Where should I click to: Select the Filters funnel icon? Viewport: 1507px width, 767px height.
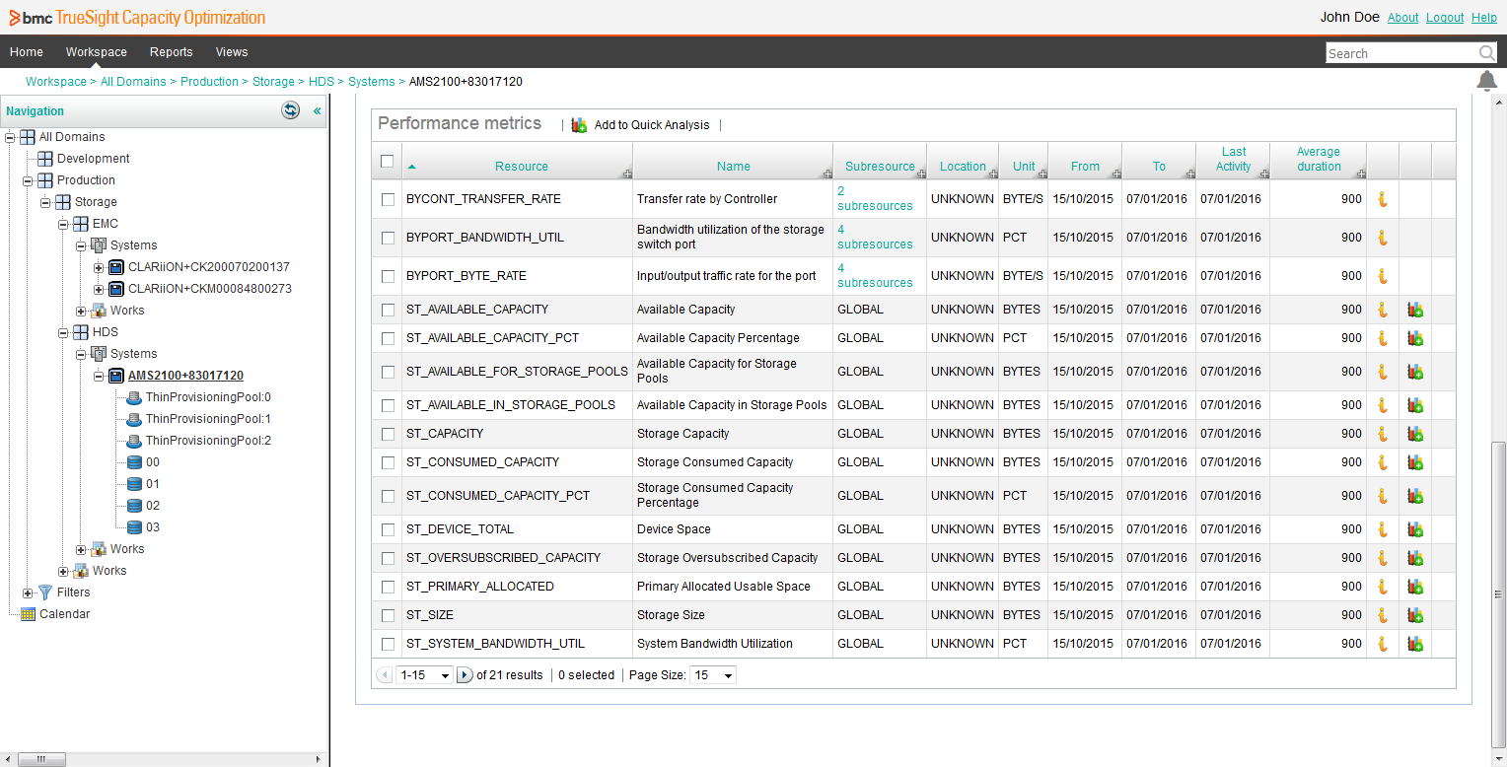pos(44,593)
